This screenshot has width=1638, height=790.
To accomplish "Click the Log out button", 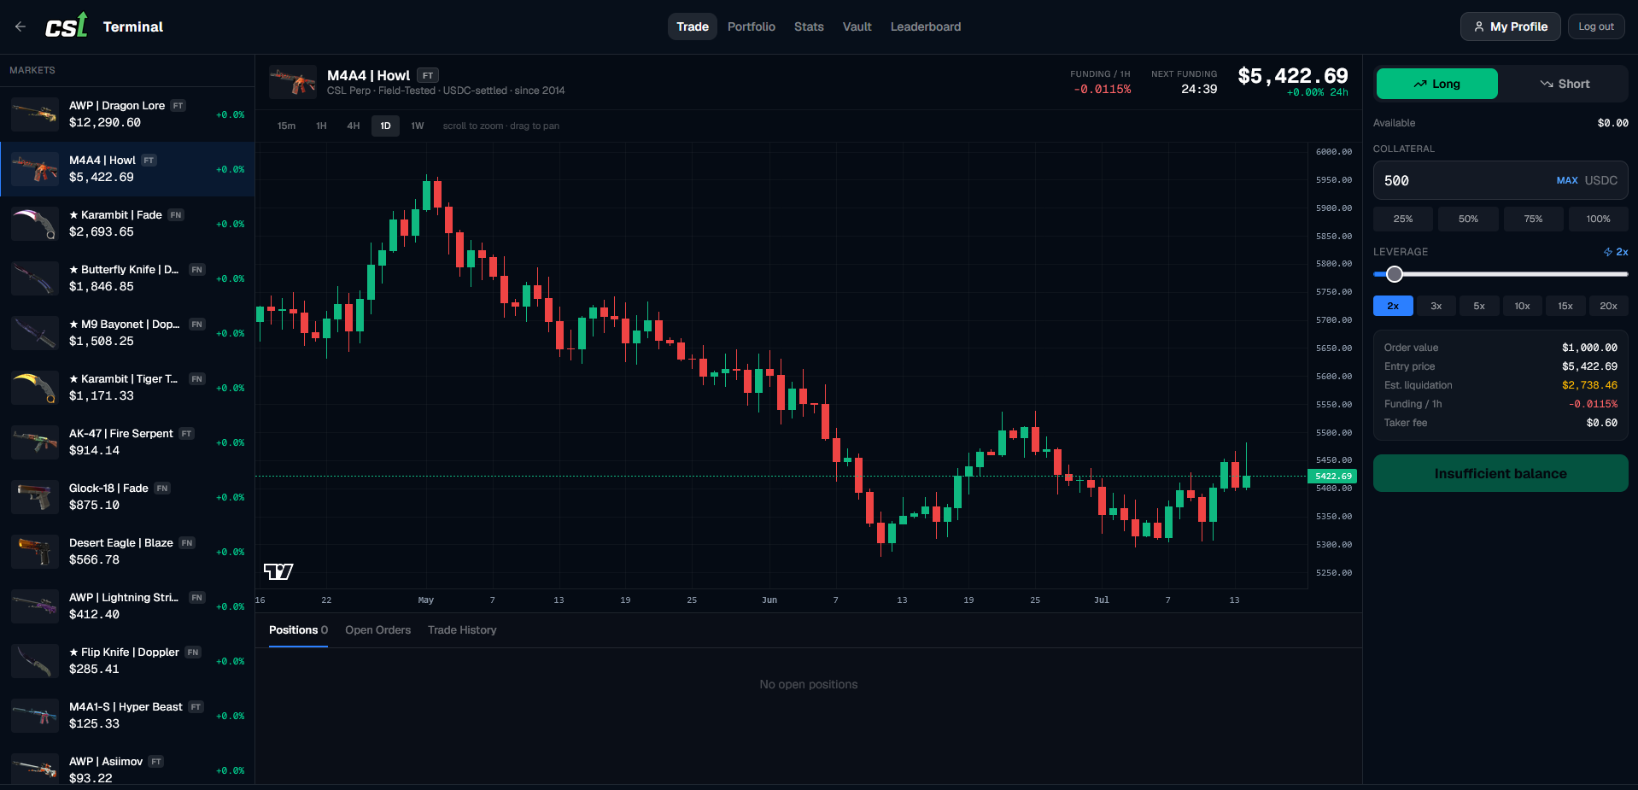I will pos(1596,26).
